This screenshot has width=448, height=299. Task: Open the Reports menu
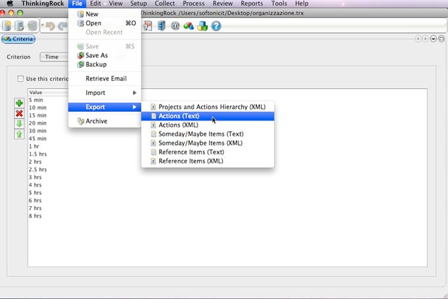coord(252,3)
